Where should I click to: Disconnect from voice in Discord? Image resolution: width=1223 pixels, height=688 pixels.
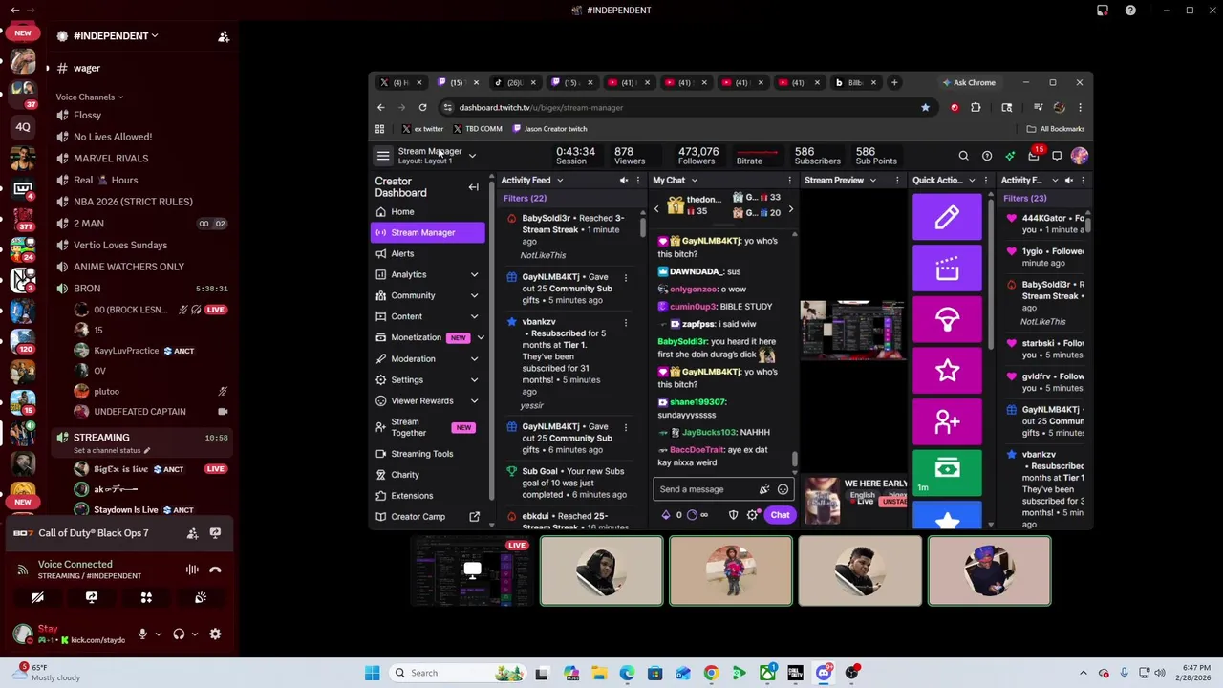click(215, 570)
